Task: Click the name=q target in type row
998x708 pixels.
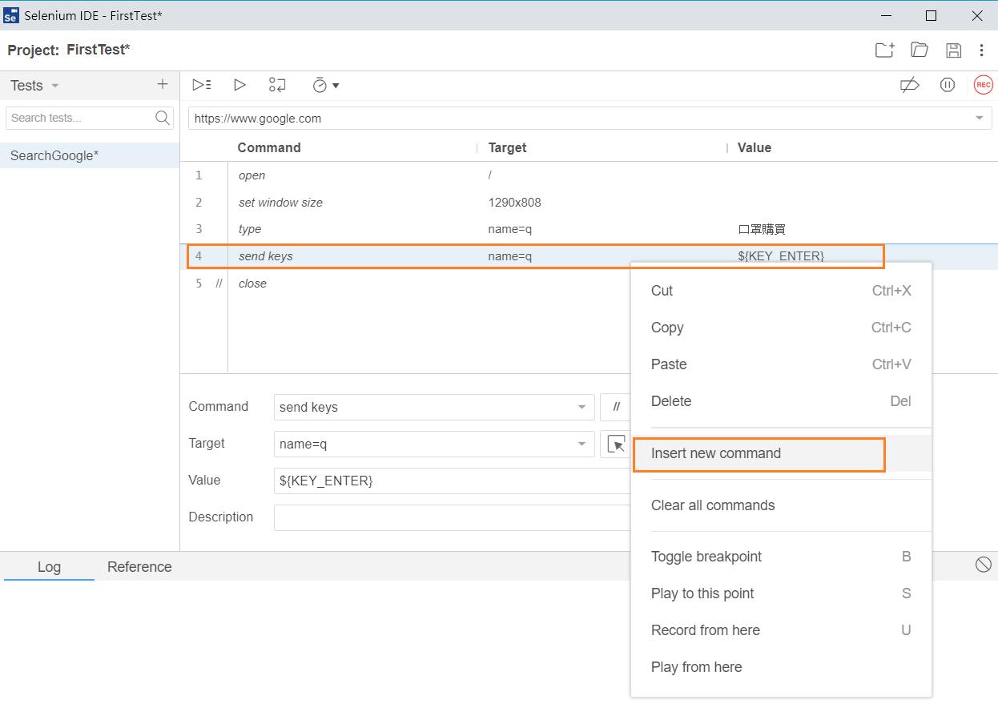Action: [509, 229]
